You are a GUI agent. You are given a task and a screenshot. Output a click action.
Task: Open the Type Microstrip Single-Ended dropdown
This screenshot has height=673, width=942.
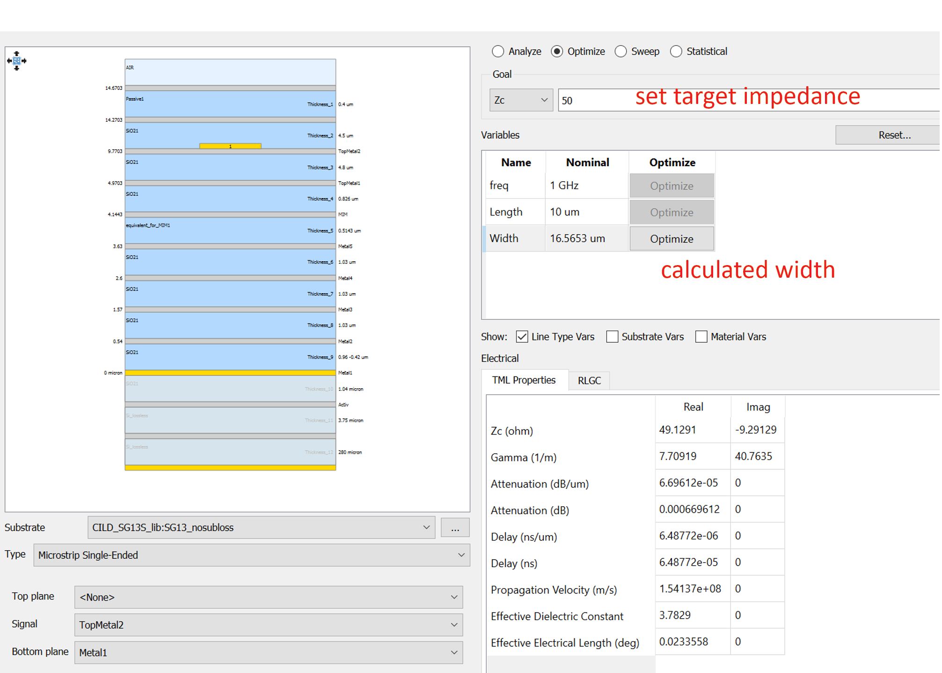coord(252,555)
